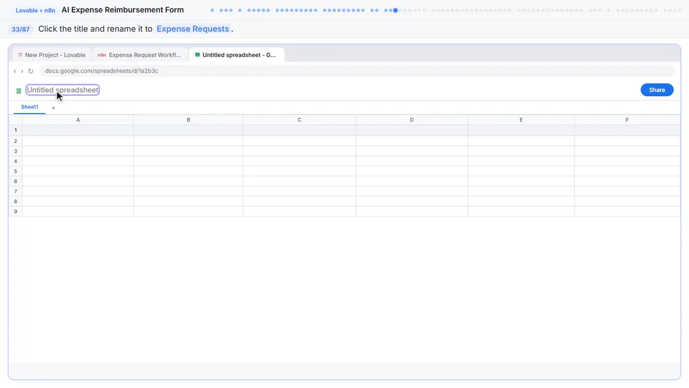This screenshot has width=689, height=388.
Task: Click cell C3 in the spreadsheet
Action: click(x=299, y=151)
